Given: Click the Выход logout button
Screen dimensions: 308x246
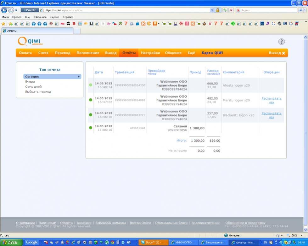Looking at the screenshot, I should (277, 53).
